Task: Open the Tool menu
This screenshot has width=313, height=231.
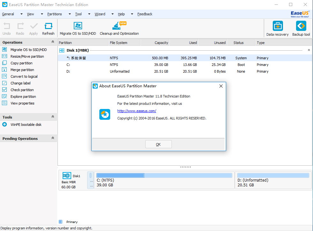Action: coord(78,14)
